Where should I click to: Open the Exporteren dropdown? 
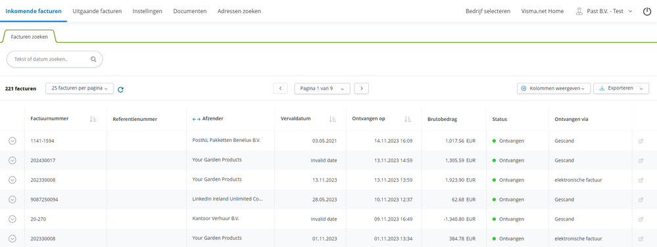coord(621,88)
